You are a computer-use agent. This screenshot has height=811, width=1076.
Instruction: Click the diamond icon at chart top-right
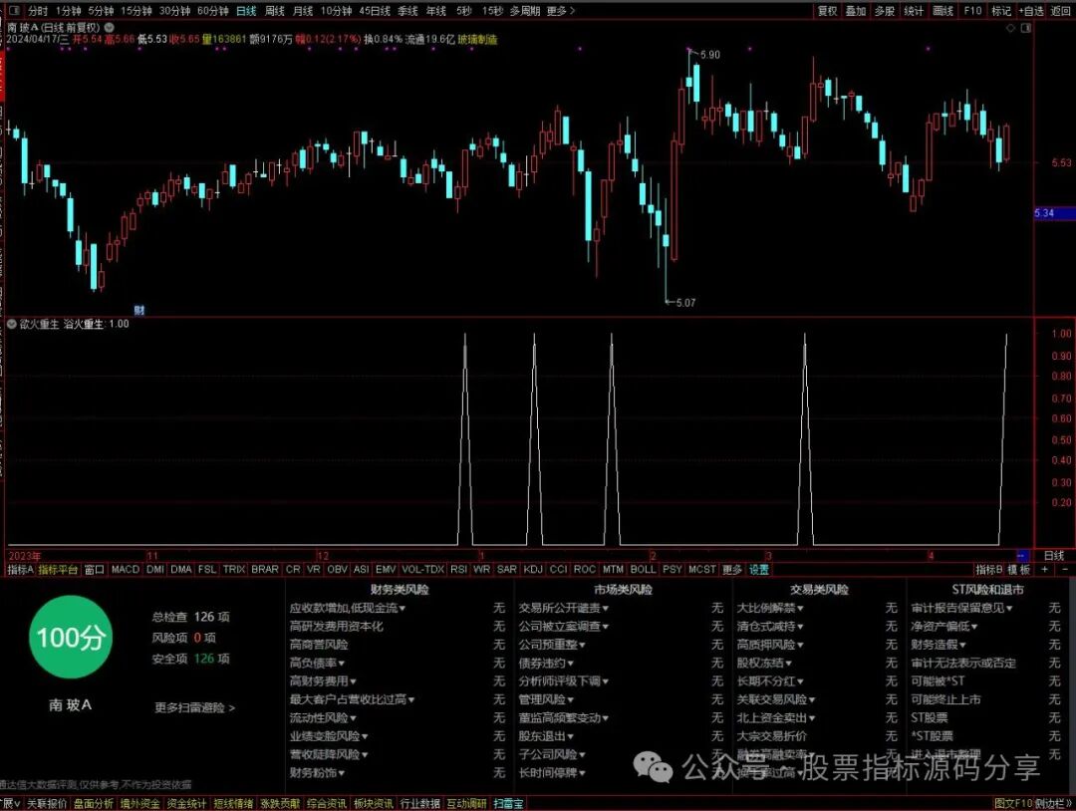pos(1010,28)
